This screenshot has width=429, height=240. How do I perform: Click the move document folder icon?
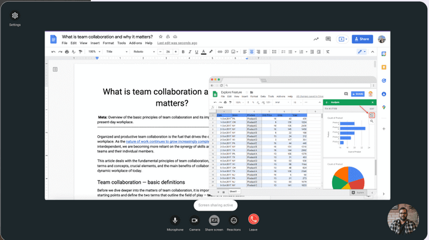168,37
